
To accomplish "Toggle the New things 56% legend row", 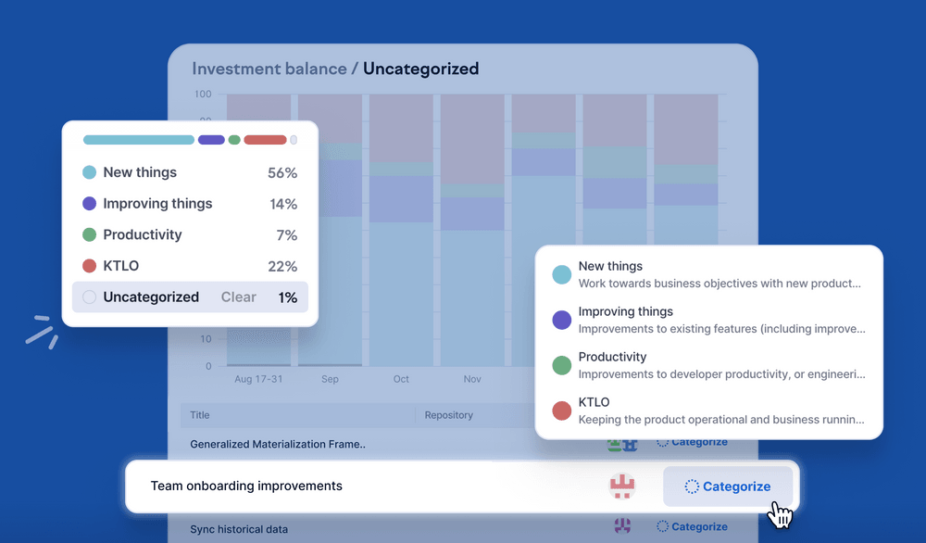I will 190,172.
